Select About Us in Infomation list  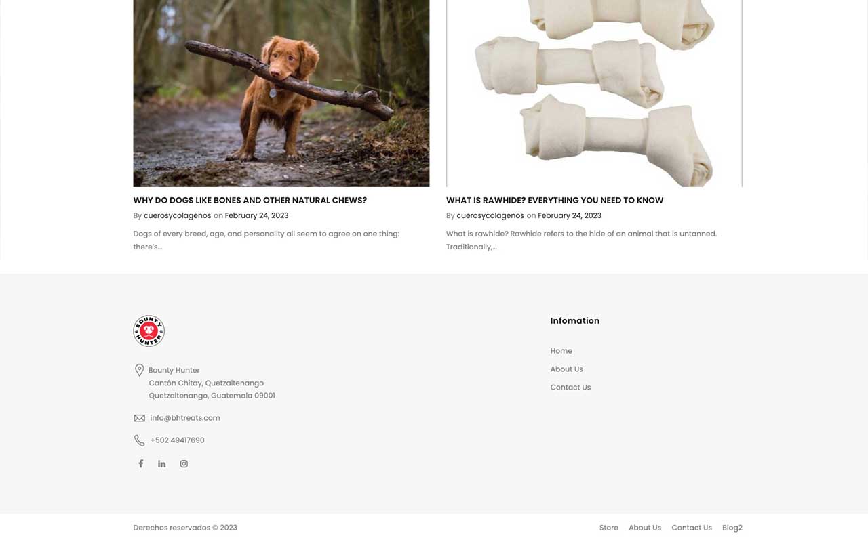point(567,369)
